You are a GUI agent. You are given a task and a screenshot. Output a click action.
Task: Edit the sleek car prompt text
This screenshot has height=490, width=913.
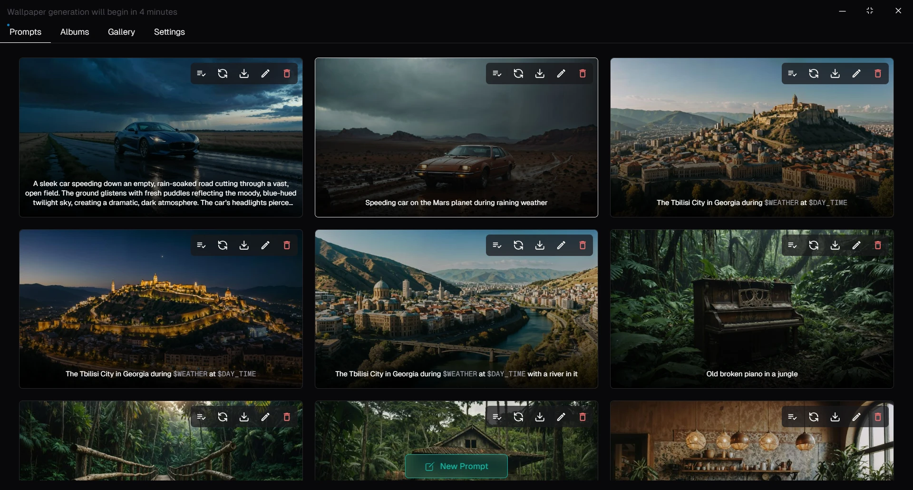pos(265,74)
